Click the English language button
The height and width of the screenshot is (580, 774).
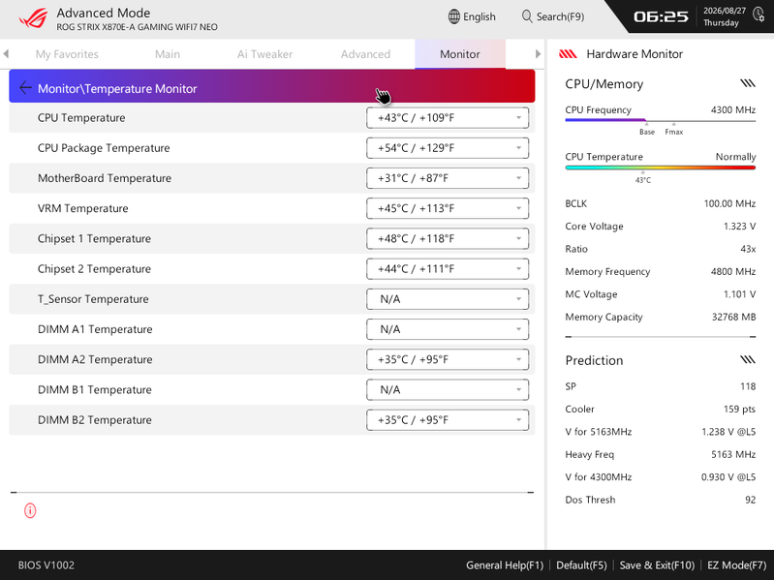[x=472, y=16]
